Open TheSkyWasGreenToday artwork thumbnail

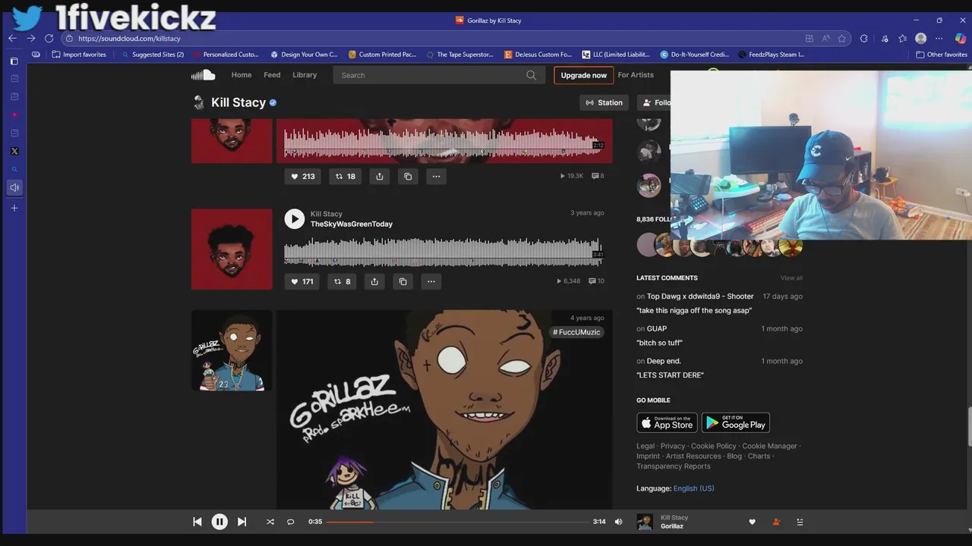232,249
